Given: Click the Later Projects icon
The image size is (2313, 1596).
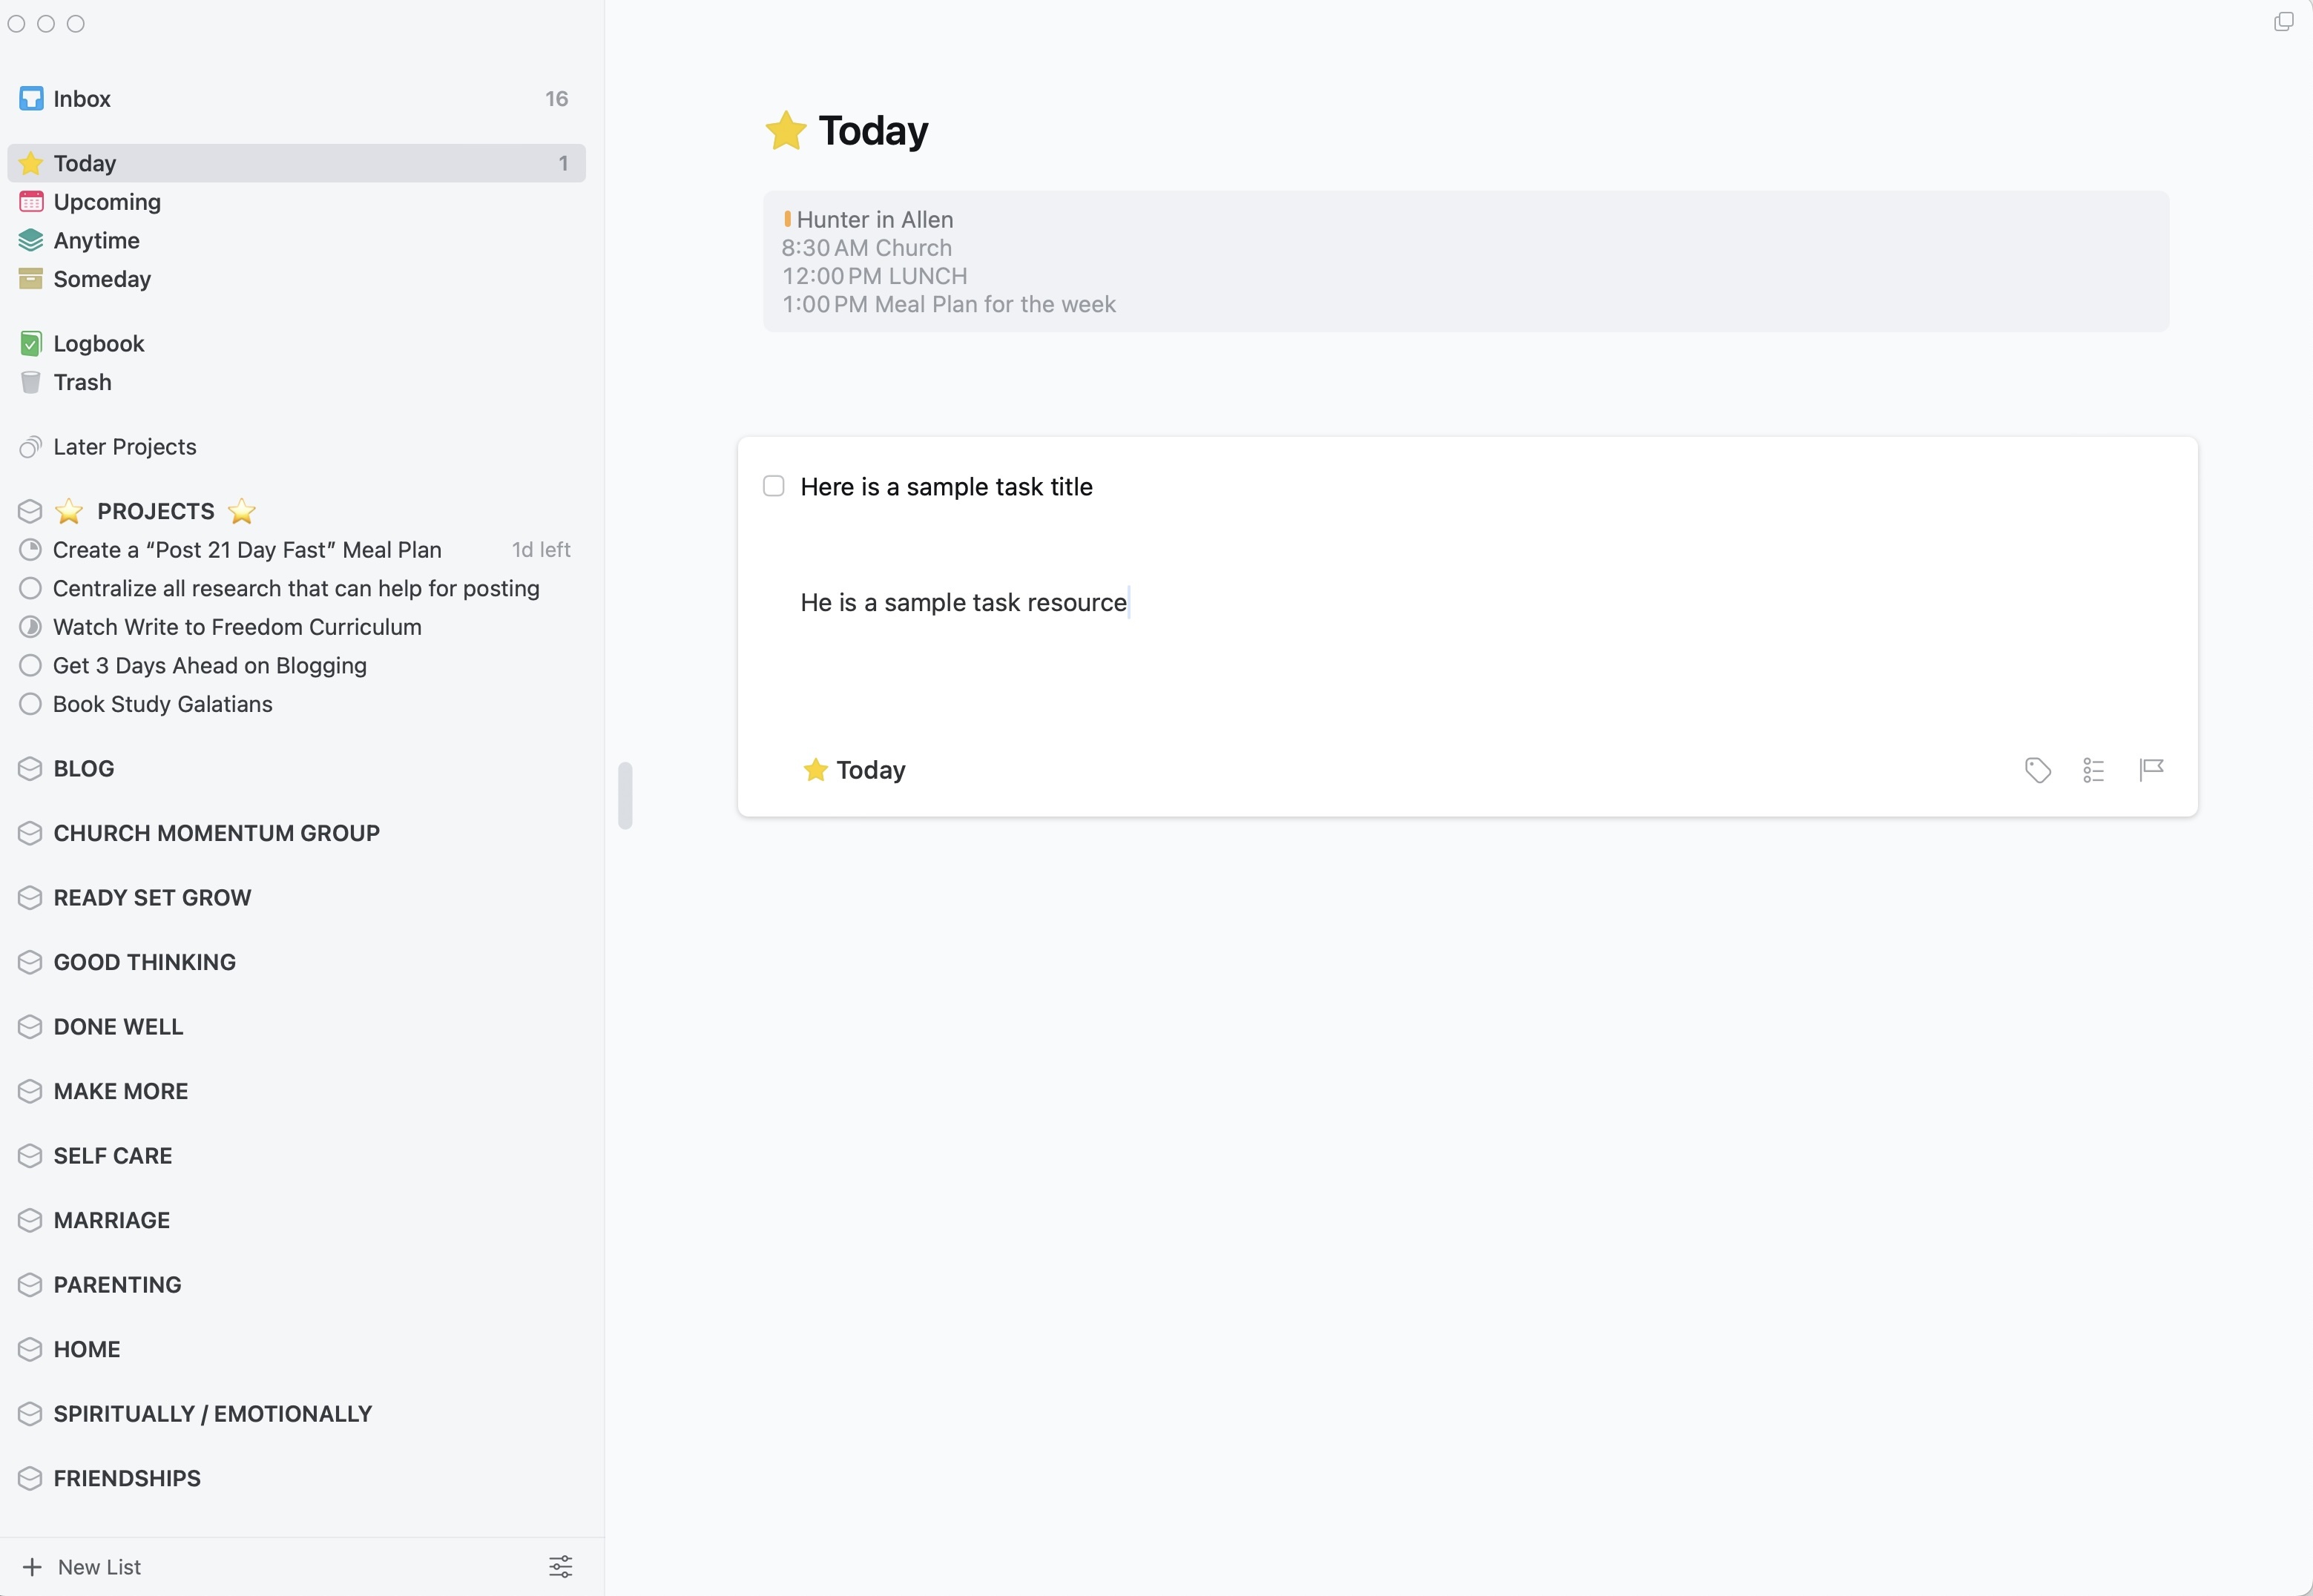Looking at the screenshot, I should click(31, 447).
